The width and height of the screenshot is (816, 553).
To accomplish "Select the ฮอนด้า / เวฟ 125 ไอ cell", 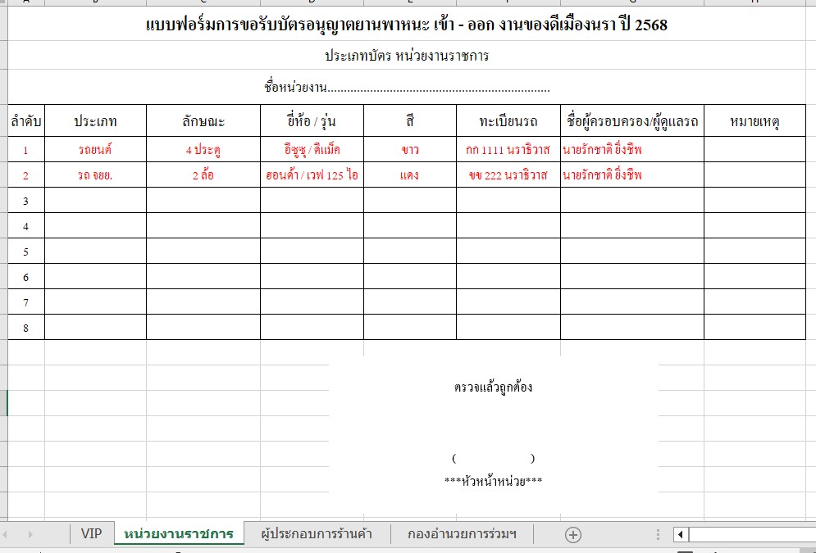I will tap(312, 175).
